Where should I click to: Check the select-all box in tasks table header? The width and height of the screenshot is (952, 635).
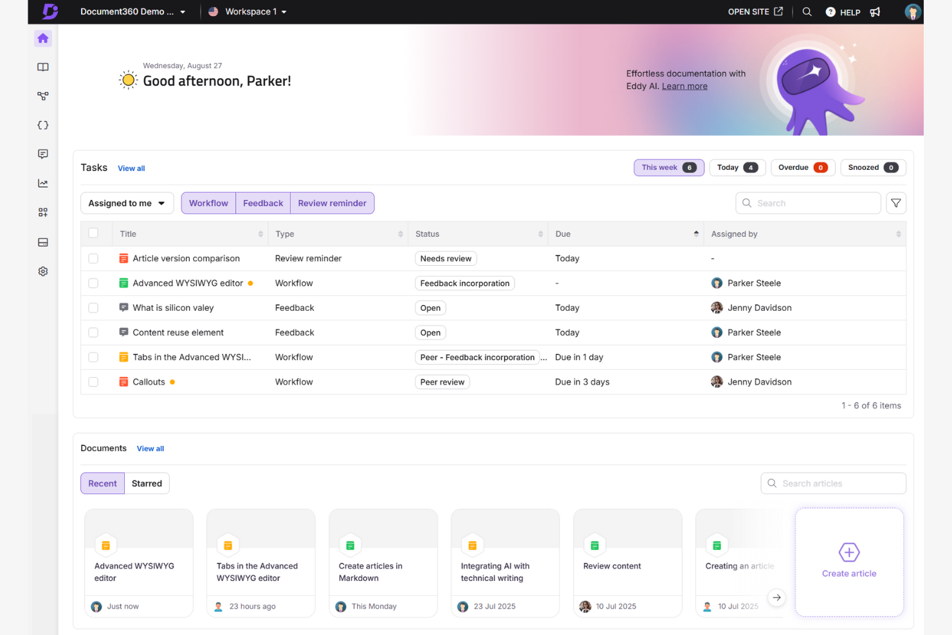93,233
